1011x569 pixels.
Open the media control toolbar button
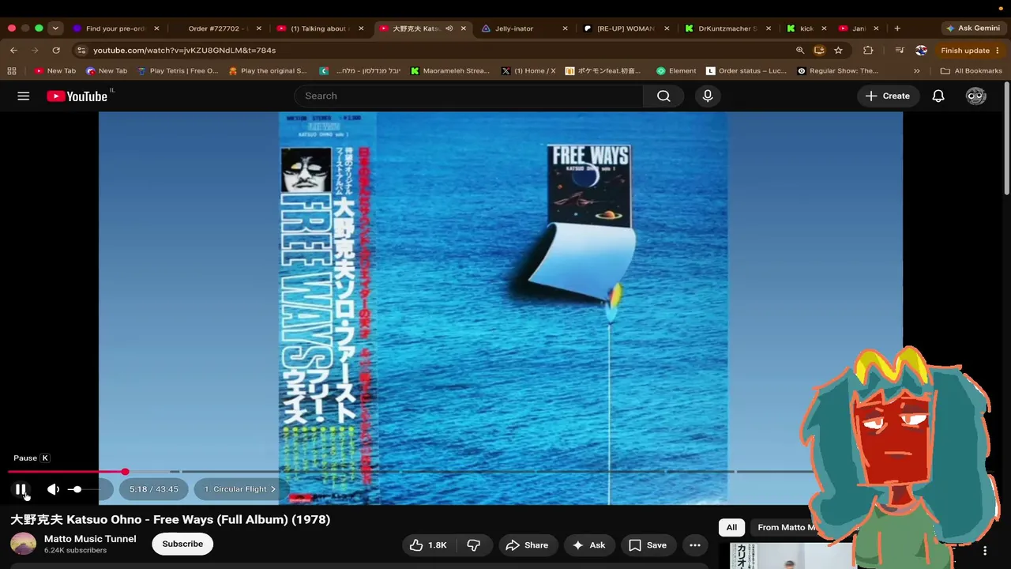pyautogui.click(x=900, y=50)
